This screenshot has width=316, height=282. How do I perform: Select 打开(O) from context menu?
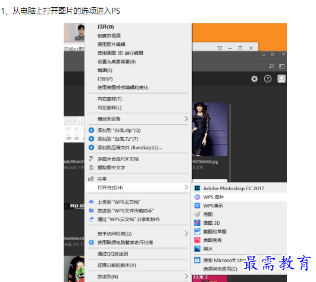tap(105, 27)
